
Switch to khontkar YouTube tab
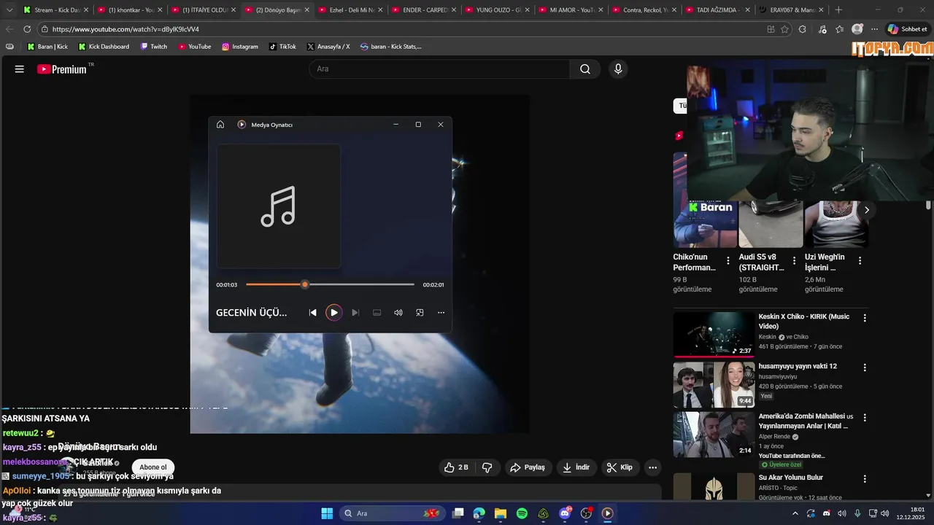(129, 10)
